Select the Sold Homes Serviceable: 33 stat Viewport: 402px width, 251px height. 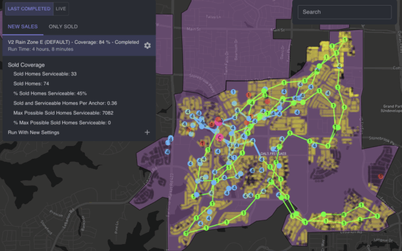pyautogui.click(x=45, y=74)
